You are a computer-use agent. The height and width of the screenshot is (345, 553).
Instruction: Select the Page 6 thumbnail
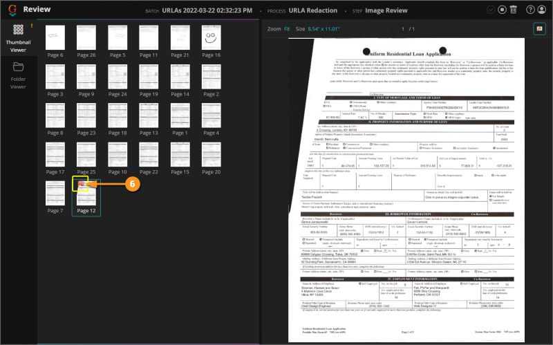coord(55,38)
